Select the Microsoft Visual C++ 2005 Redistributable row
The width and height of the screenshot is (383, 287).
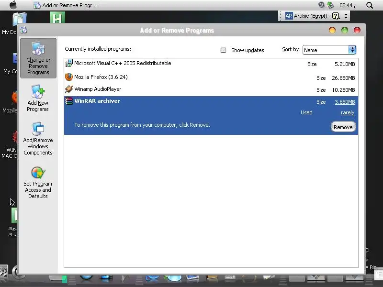tap(211, 64)
